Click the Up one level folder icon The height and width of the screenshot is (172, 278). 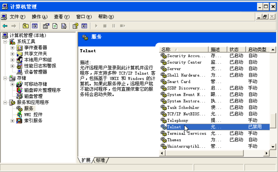coord(26,26)
